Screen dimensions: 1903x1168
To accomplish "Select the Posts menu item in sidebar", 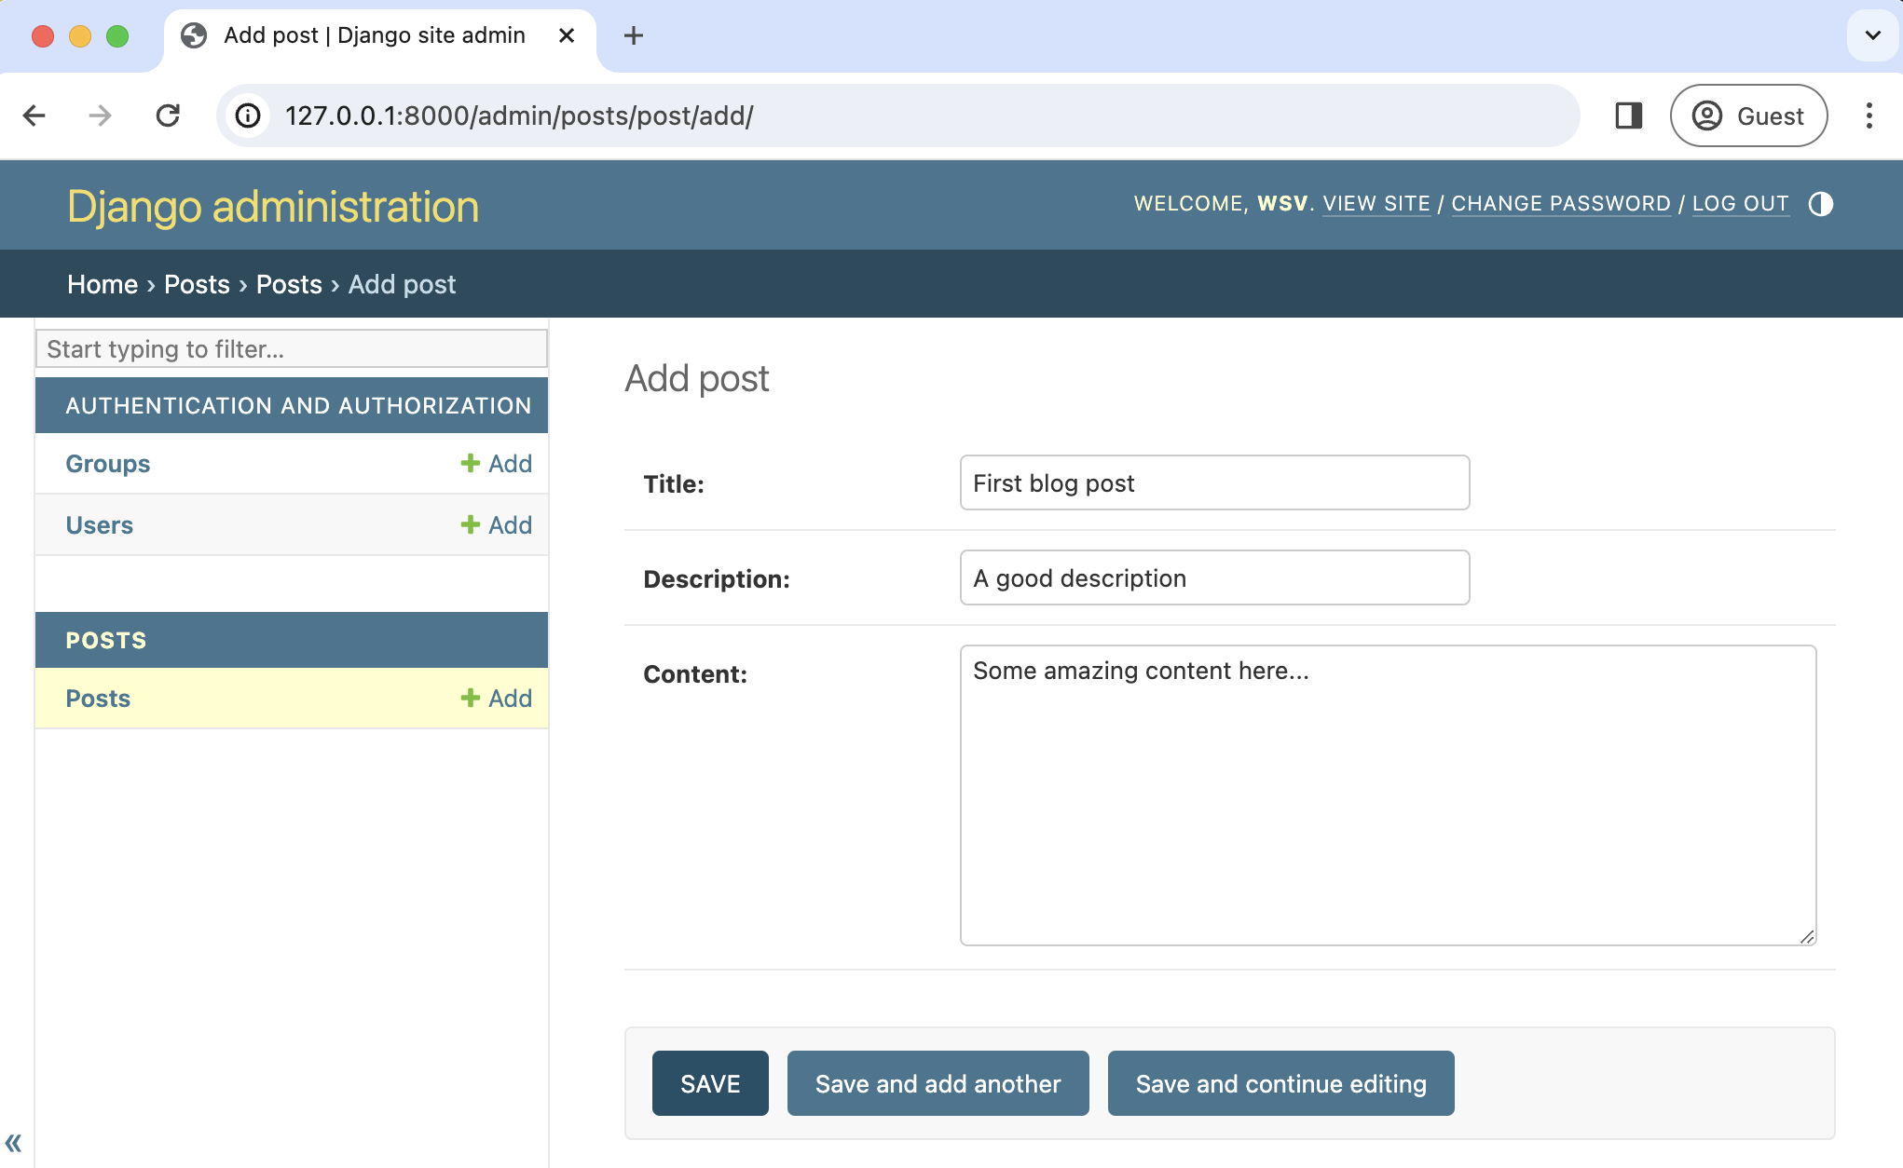I will (97, 697).
